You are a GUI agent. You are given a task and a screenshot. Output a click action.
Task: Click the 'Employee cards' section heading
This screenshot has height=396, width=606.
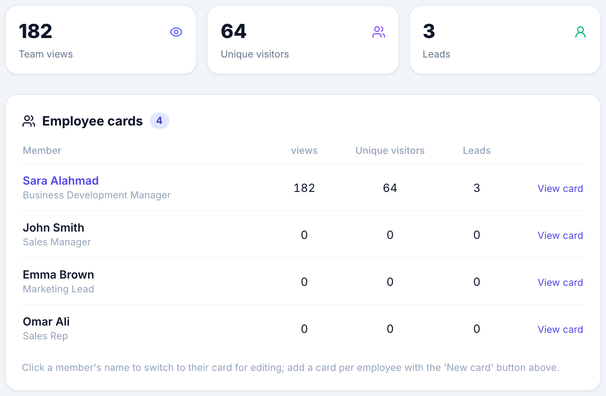click(92, 121)
